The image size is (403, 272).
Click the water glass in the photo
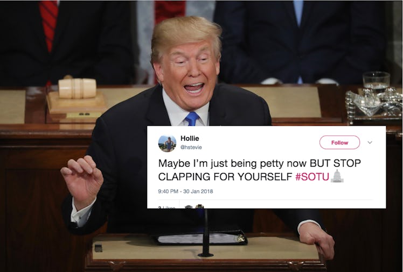376,82
